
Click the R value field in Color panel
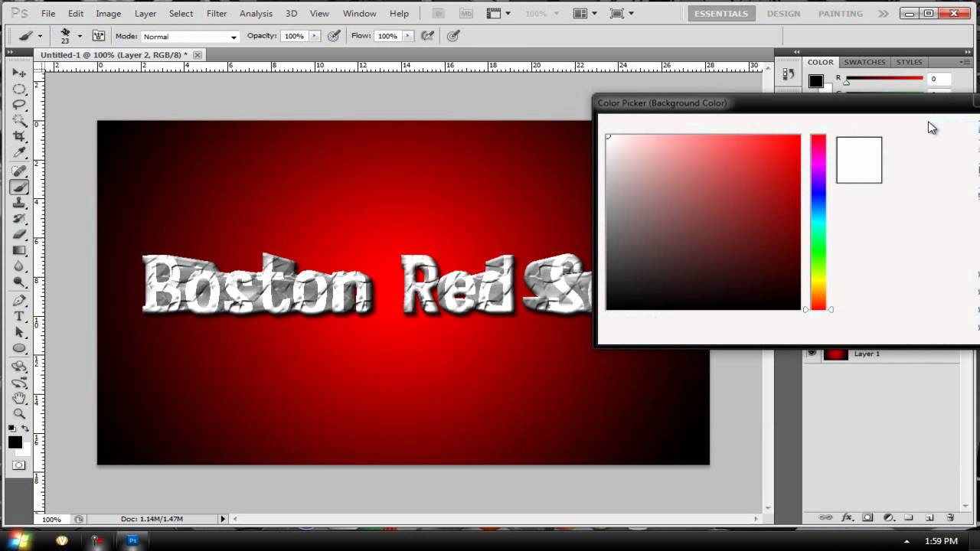click(939, 79)
